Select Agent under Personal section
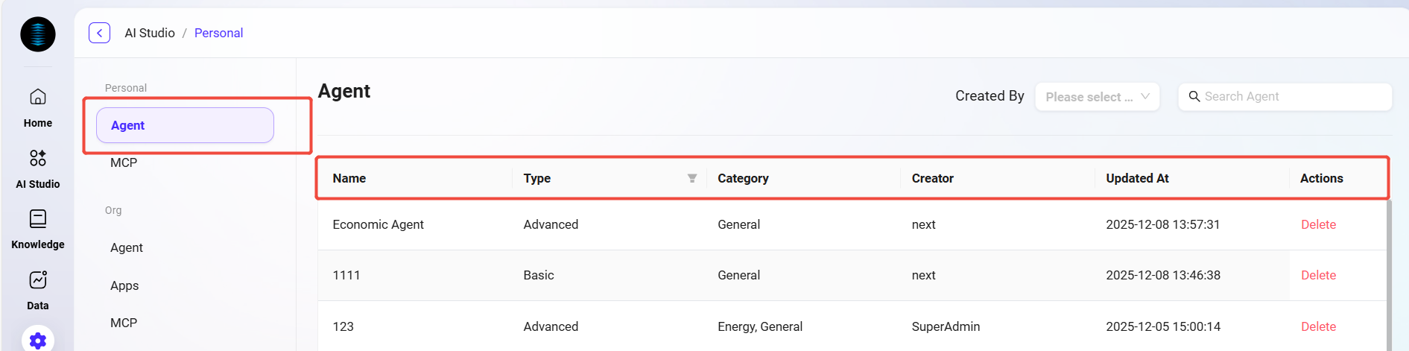Viewport: 1409px width, 351px height. [185, 125]
